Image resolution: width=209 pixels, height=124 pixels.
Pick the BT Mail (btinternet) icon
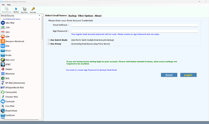coord(3,83)
